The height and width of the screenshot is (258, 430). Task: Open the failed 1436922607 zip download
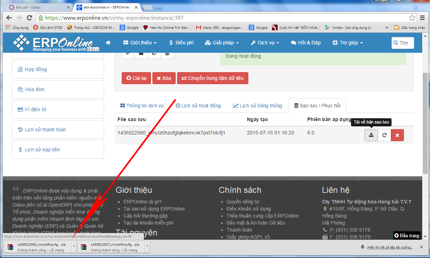(111, 247)
